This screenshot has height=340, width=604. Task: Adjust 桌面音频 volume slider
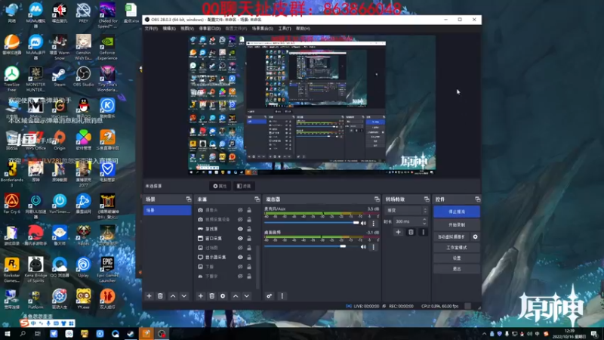312,246
